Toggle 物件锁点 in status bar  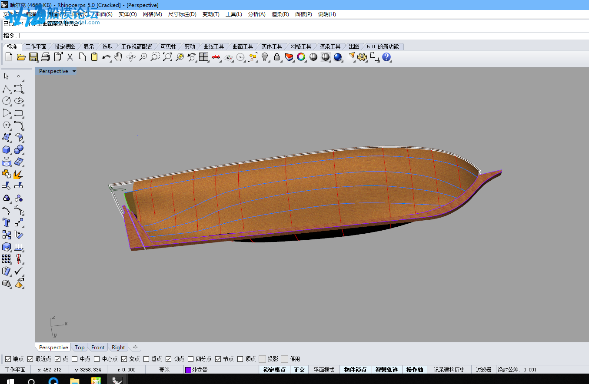coord(355,370)
